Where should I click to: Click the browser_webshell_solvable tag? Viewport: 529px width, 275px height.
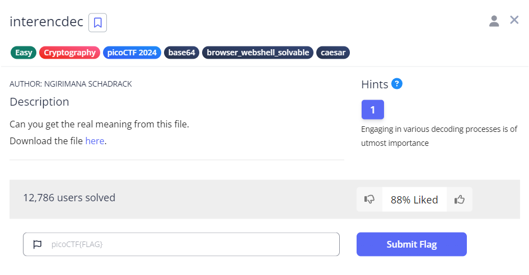click(x=258, y=53)
